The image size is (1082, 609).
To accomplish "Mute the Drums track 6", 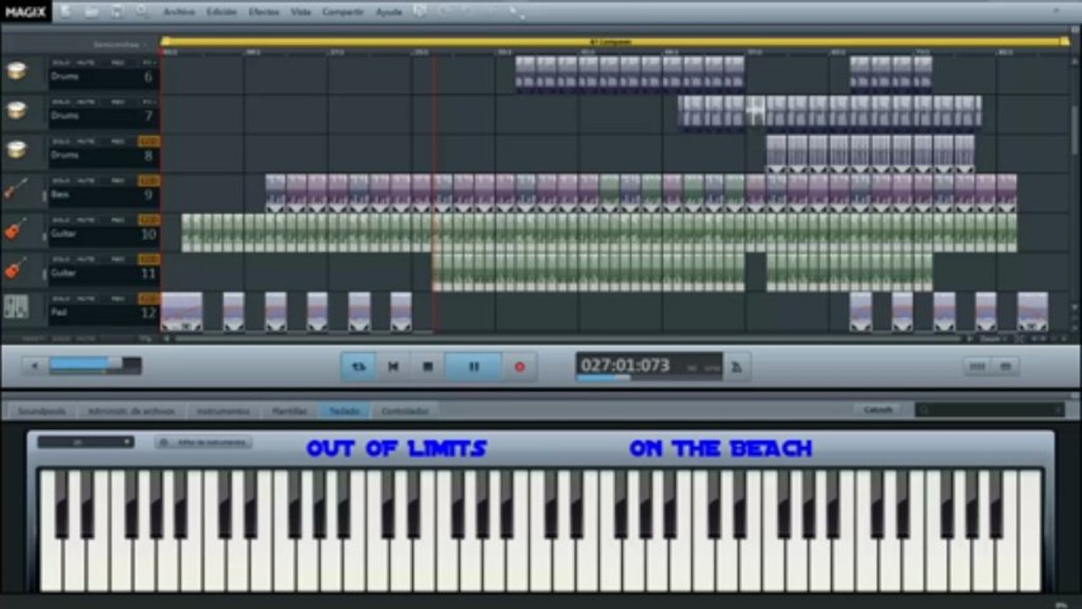I will click(85, 63).
